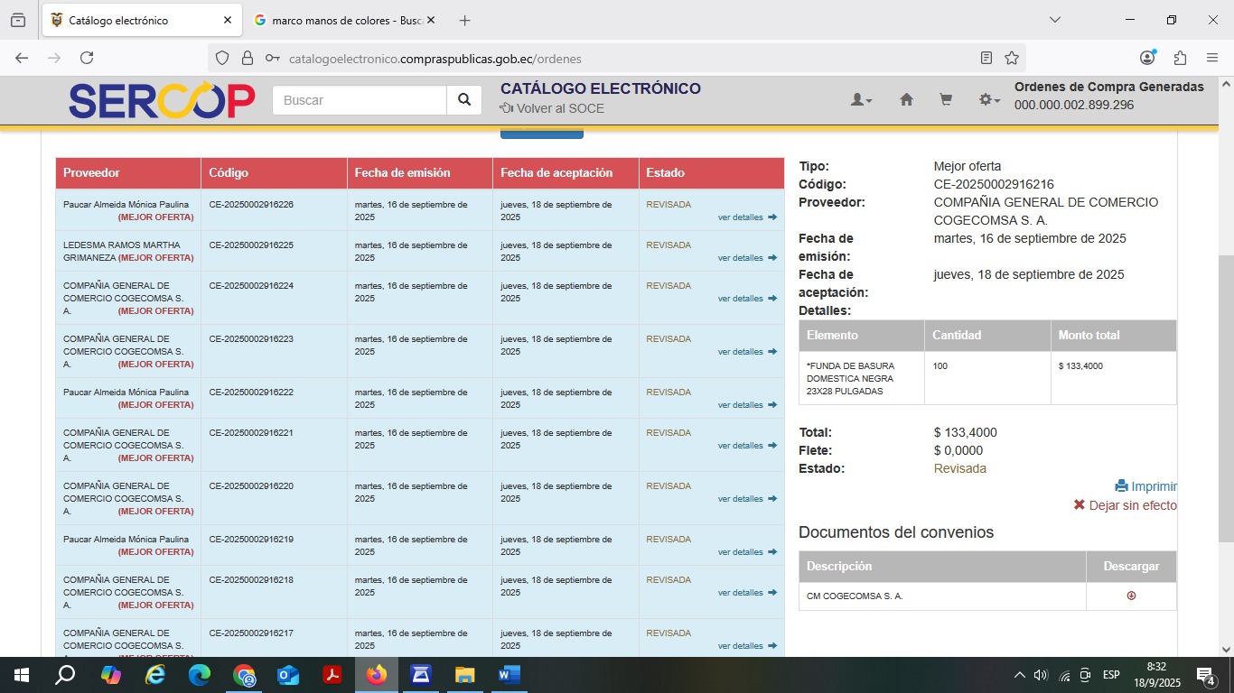Click Dejar sin efecto cancel option
The width and height of the screenshot is (1234, 693).
coord(1125,505)
